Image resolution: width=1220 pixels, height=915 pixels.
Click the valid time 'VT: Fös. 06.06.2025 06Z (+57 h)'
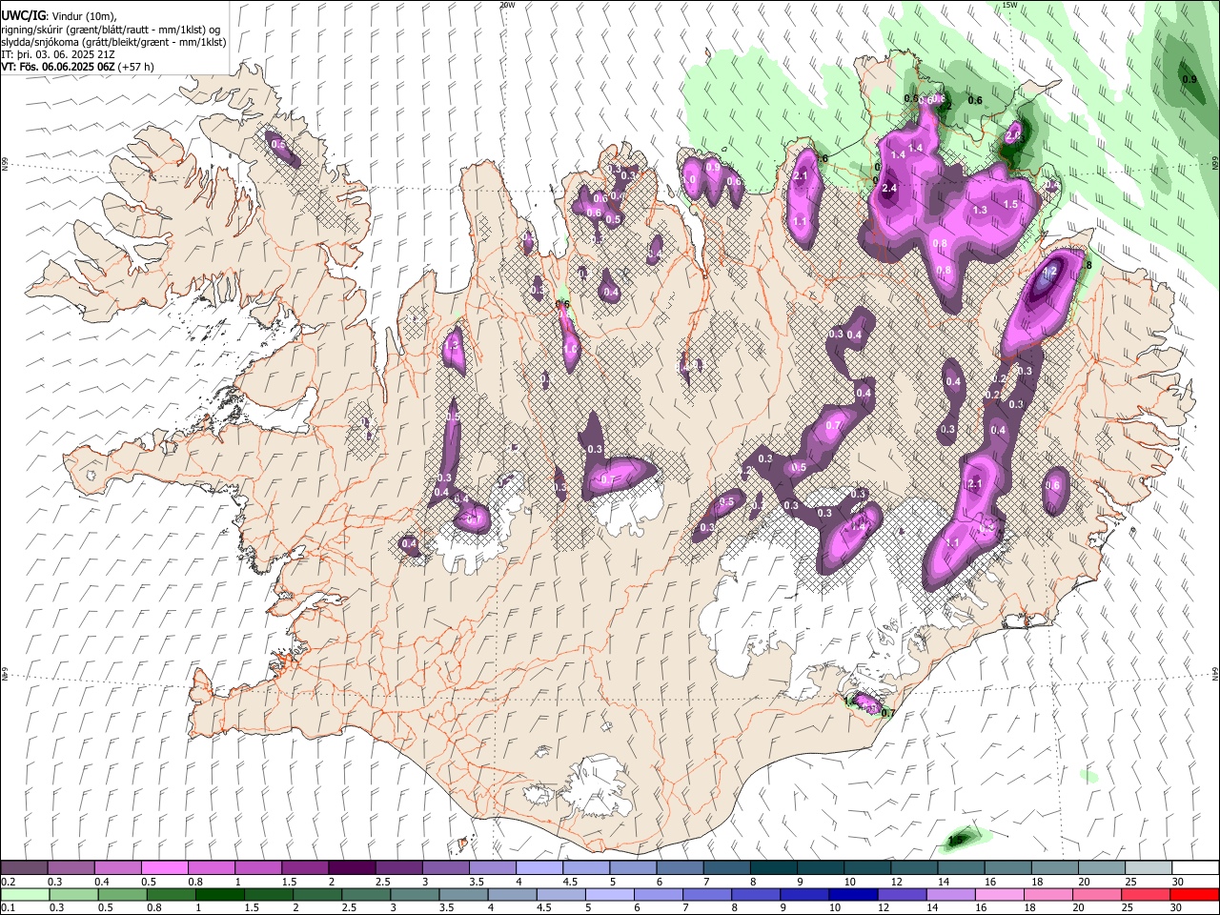pyautogui.click(x=78, y=67)
